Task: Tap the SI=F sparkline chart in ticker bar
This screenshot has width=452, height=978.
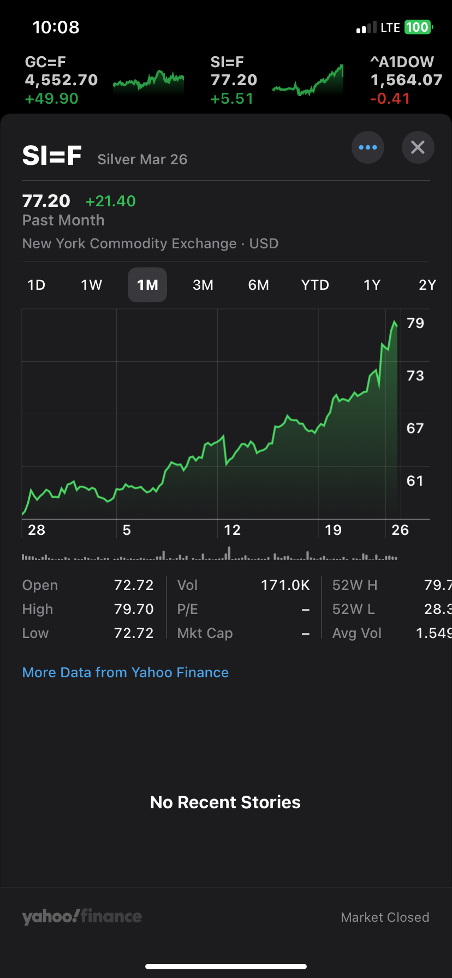Action: pyautogui.click(x=308, y=82)
